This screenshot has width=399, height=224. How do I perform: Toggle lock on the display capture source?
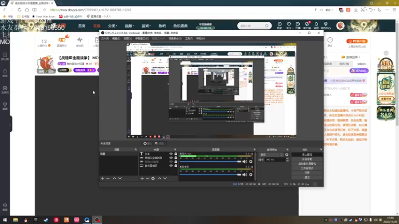coord(176,166)
